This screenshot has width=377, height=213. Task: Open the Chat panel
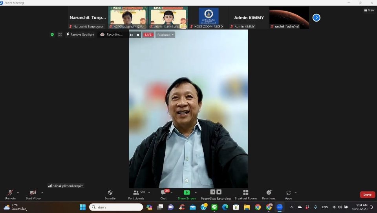[164, 195]
